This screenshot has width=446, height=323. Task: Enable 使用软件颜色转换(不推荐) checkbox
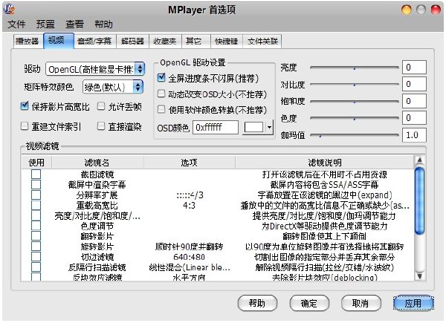tap(161, 109)
